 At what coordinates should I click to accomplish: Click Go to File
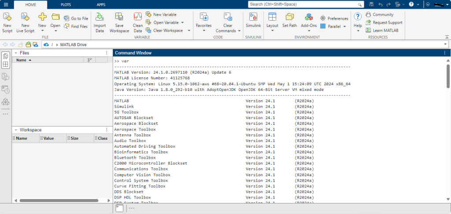(76, 18)
